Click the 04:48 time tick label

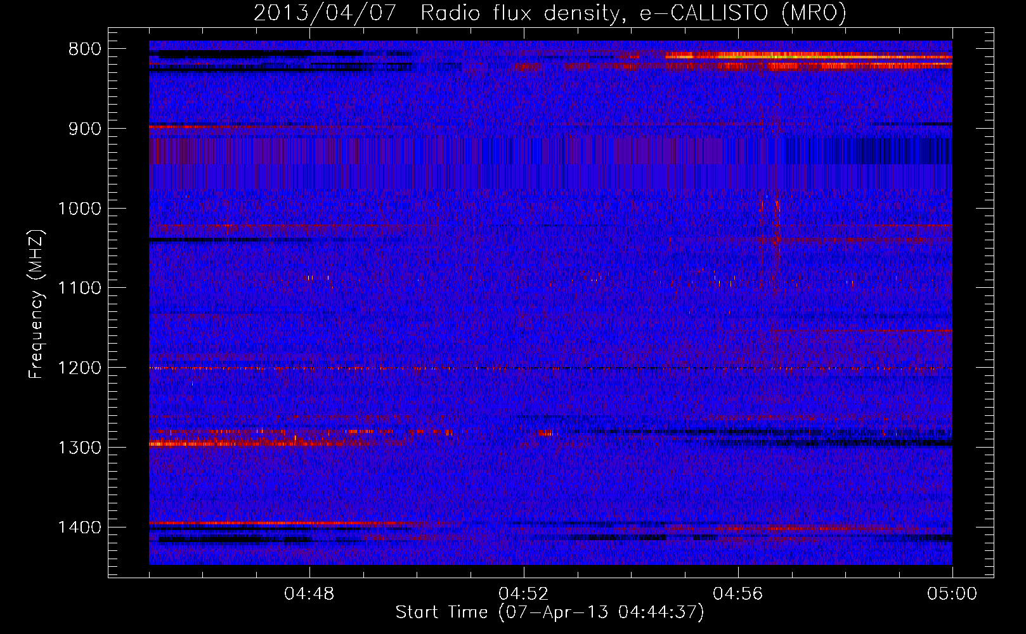tap(309, 594)
